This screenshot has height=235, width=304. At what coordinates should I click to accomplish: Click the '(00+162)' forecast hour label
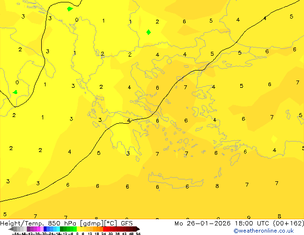[x=289, y=223]
